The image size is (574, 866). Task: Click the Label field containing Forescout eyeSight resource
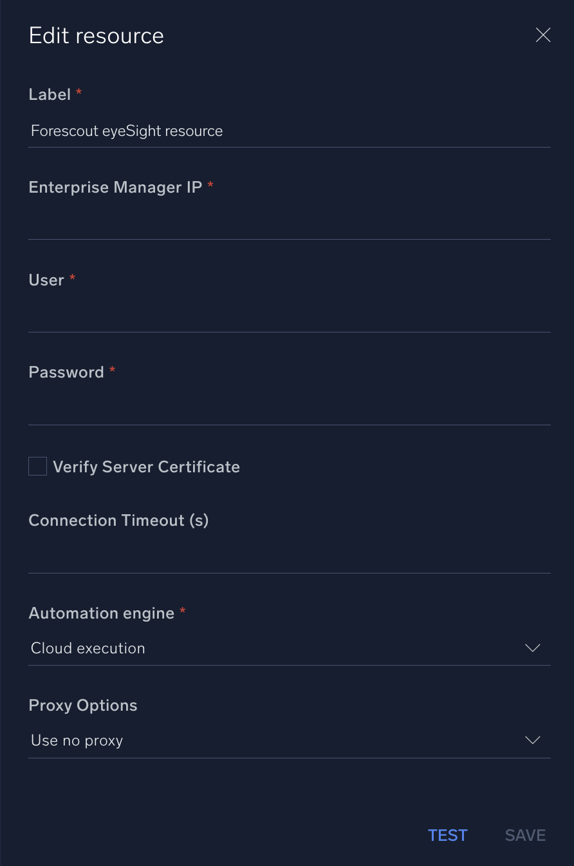pyautogui.click(x=289, y=131)
